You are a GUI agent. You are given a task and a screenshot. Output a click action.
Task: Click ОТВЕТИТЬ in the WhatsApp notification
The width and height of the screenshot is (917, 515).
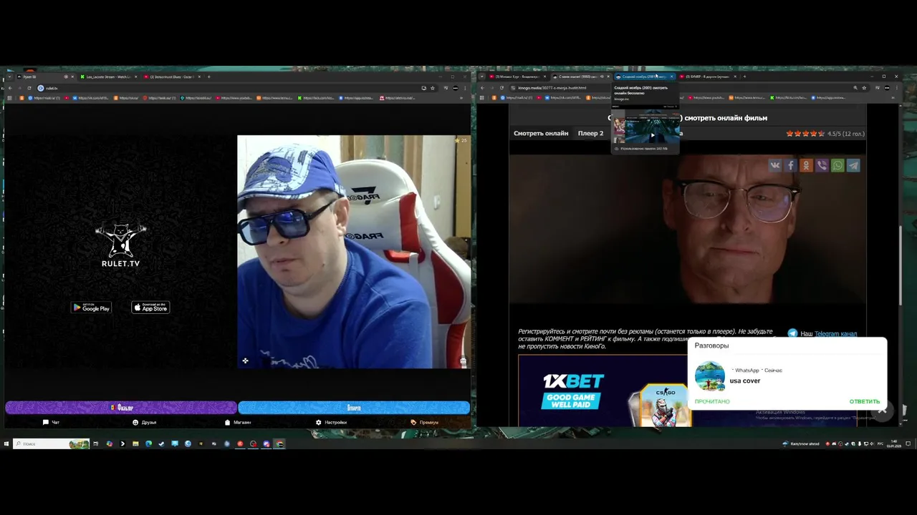click(x=865, y=401)
